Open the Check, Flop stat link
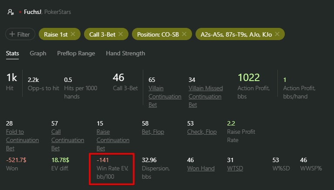This screenshot has height=190, width=334. coord(202,132)
